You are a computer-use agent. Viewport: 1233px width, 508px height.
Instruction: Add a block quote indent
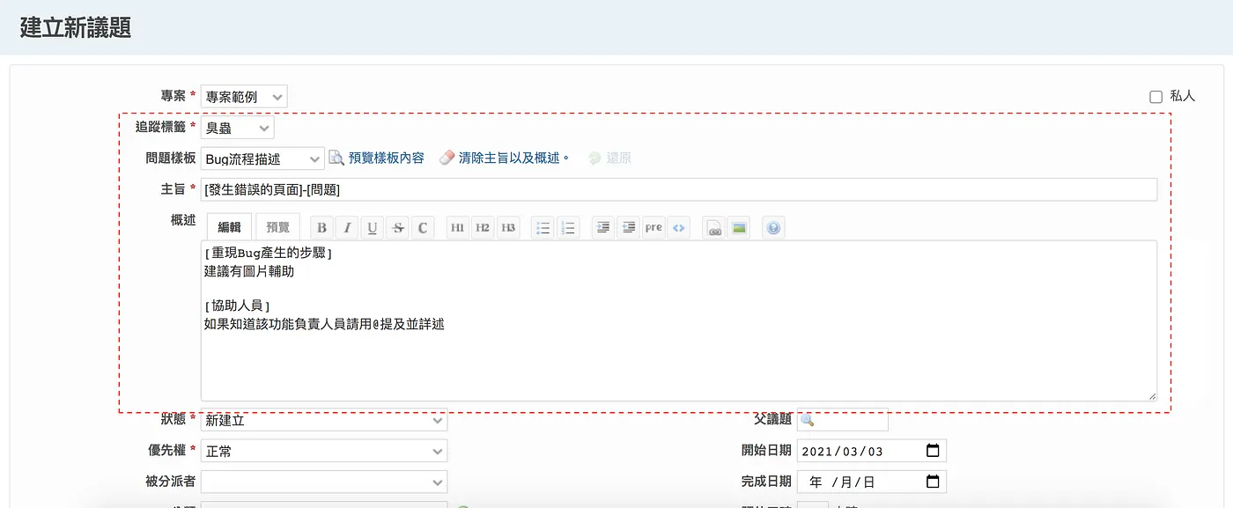click(603, 227)
